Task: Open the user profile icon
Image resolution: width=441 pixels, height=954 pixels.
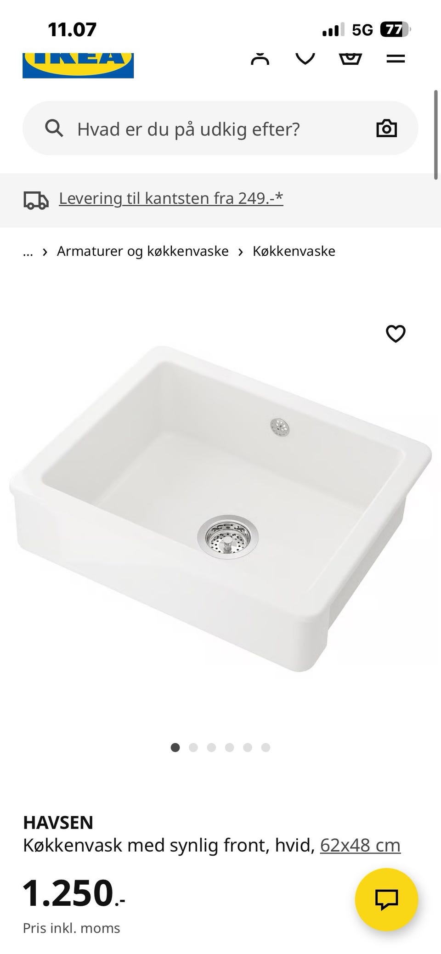Action: pos(260,59)
